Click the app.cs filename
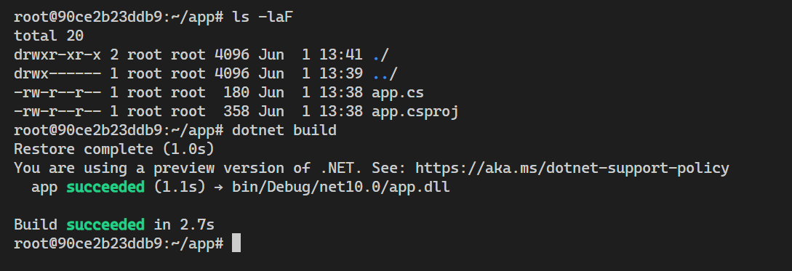Viewport: 792px width, 271px height. pyautogui.click(x=398, y=93)
